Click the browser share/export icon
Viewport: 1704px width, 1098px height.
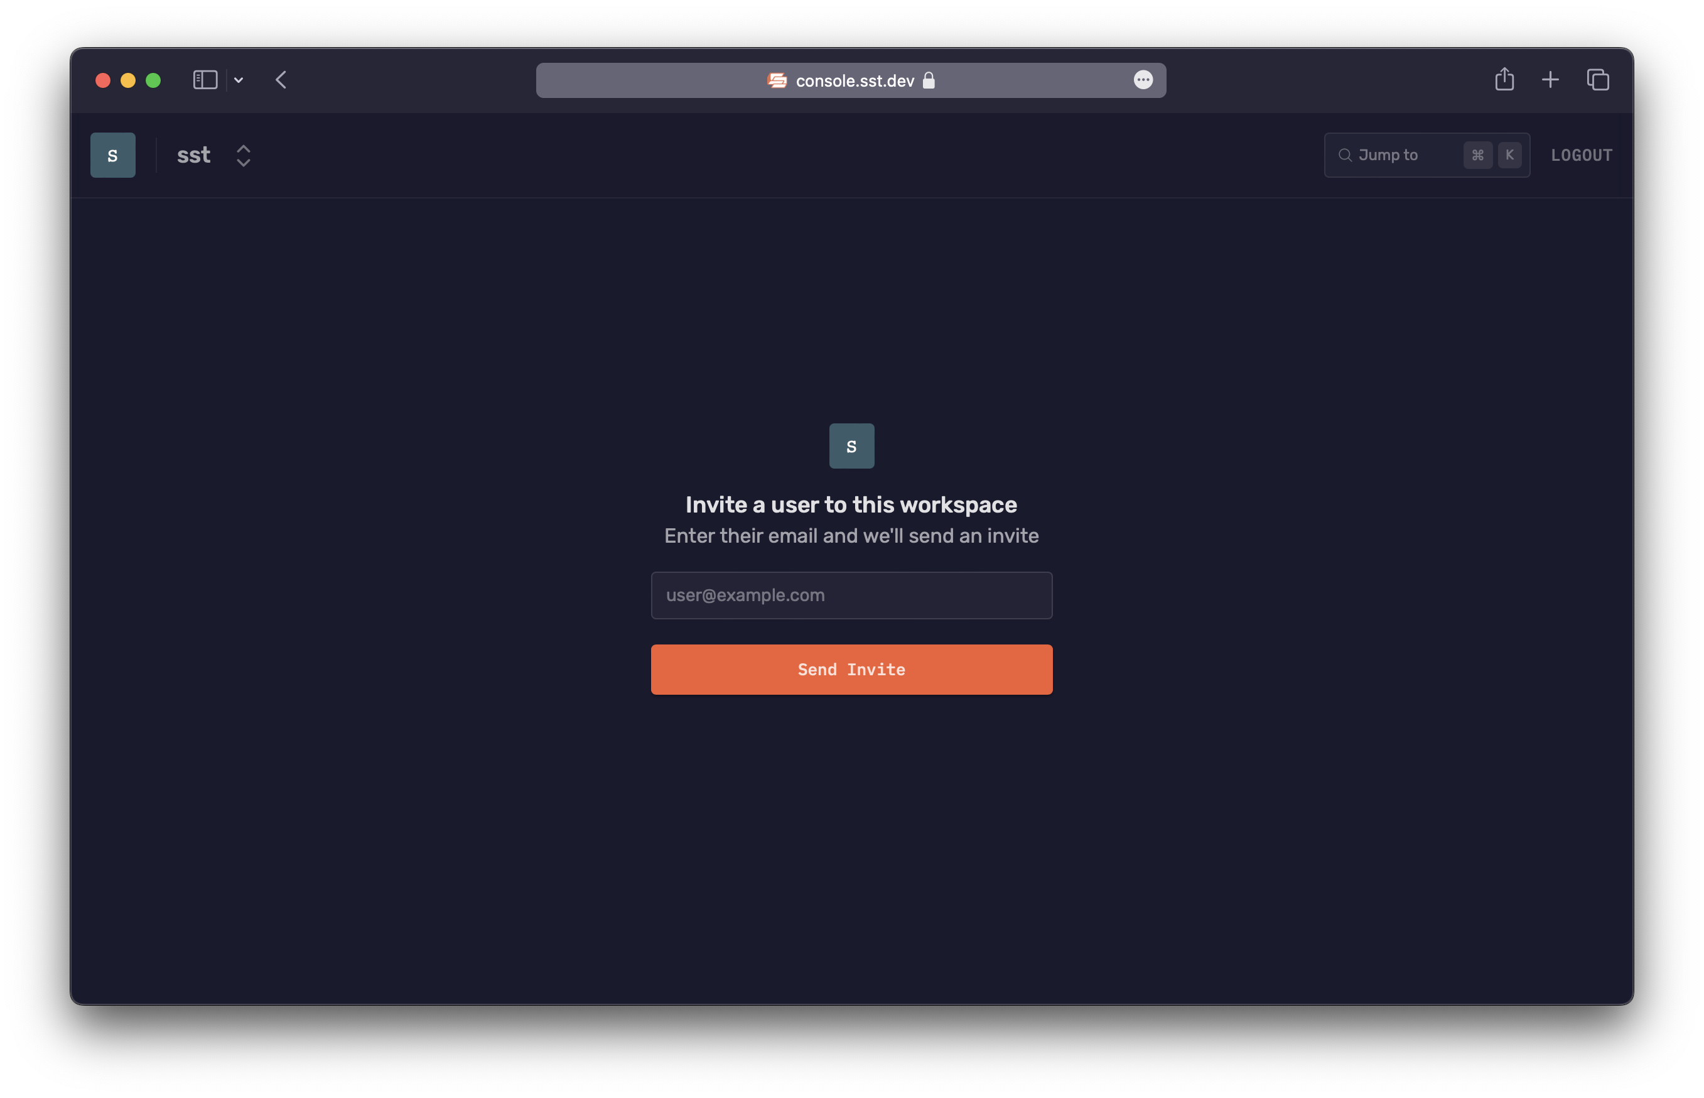pos(1505,80)
